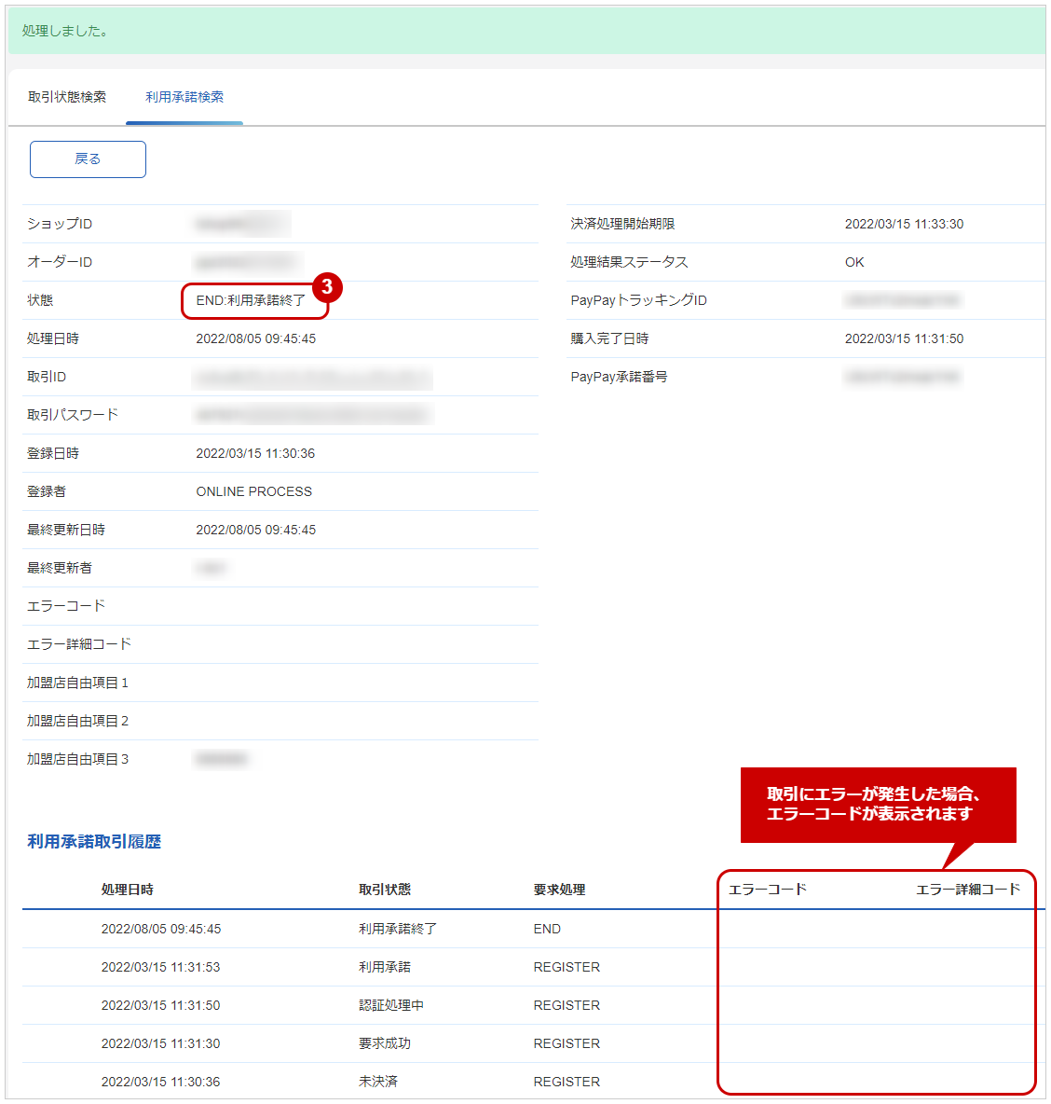The width and height of the screenshot is (1051, 1104).
Task: Select 処理日時 value 2022/08/05 09:45:45 in details
Action: [256, 338]
